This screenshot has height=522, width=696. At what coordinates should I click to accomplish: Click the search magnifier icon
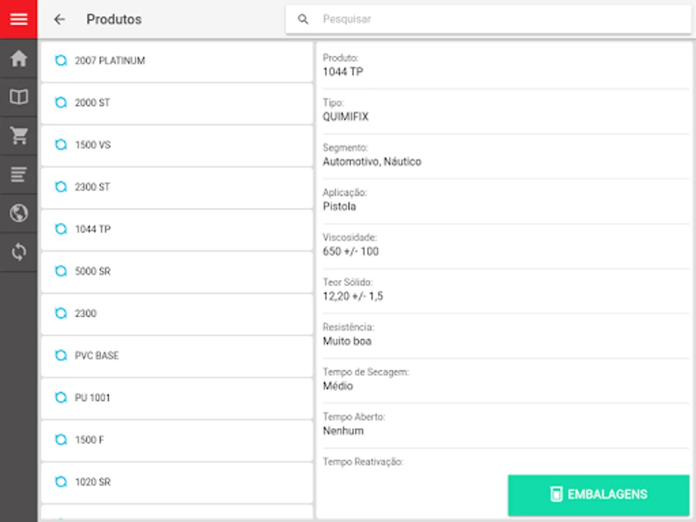point(303,19)
